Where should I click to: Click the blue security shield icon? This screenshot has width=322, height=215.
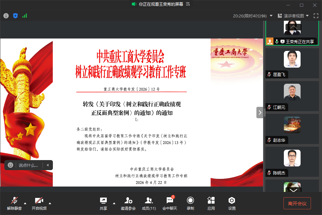tap(15, 16)
